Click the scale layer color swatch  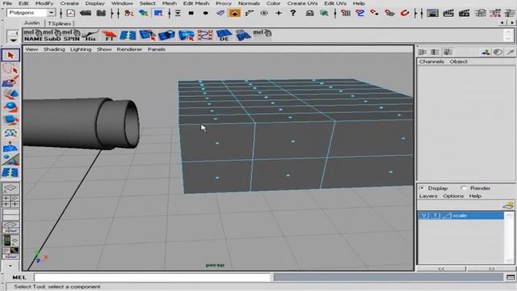click(447, 216)
